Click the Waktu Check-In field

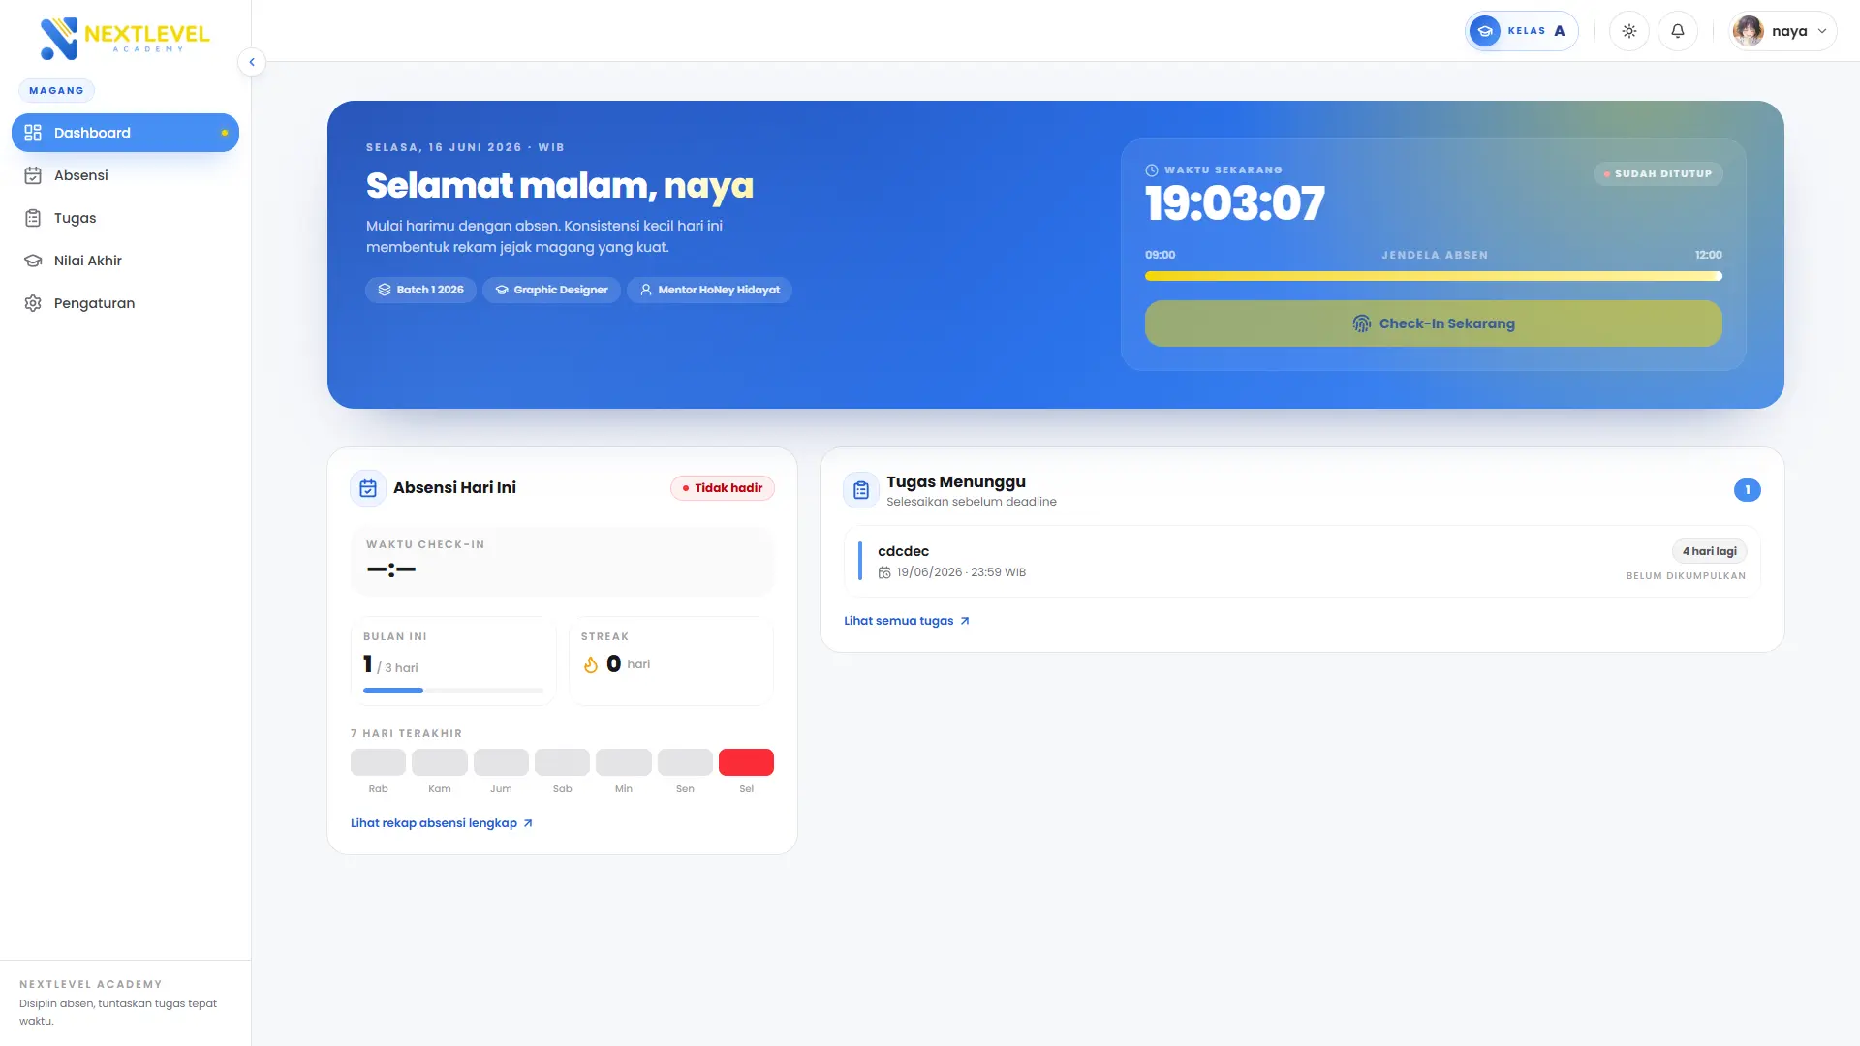pos(562,561)
